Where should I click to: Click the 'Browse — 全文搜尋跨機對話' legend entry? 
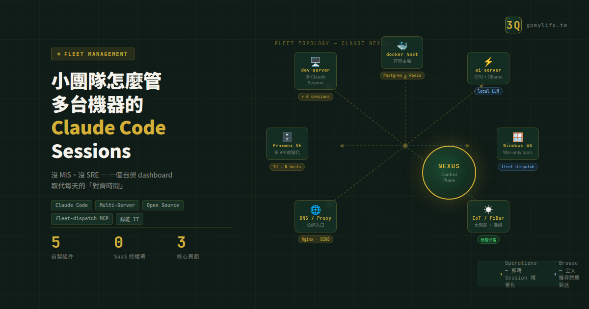pos(567,274)
